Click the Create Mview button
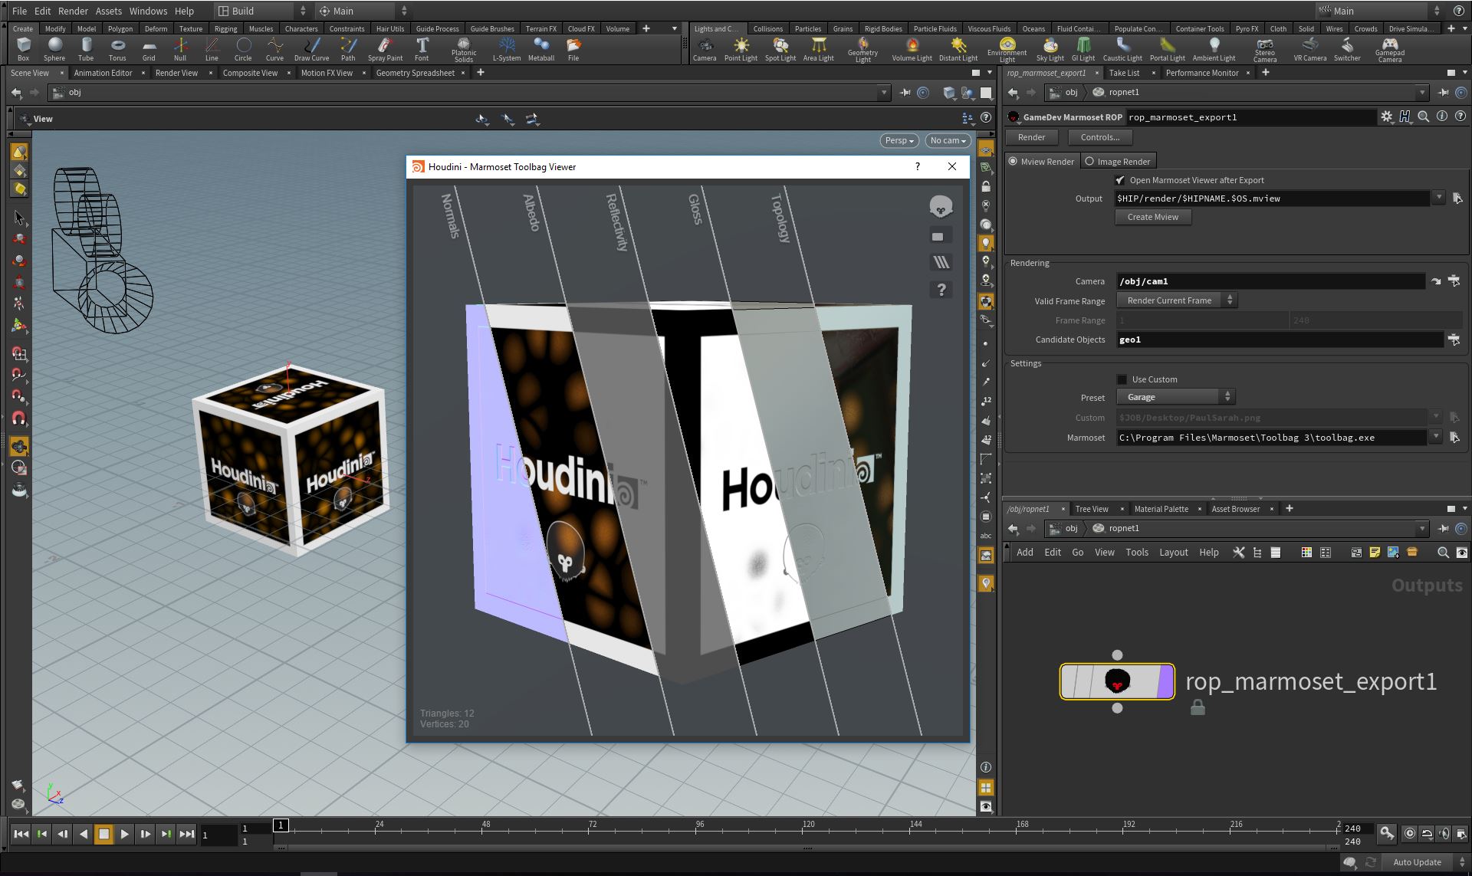The height and width of the screenshot is (876, 1472). pos(1152,217)
